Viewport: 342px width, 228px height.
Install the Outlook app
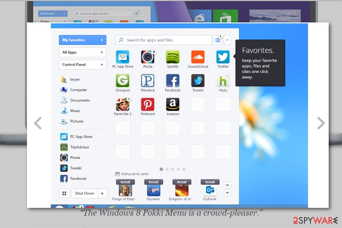click(210, 182)
